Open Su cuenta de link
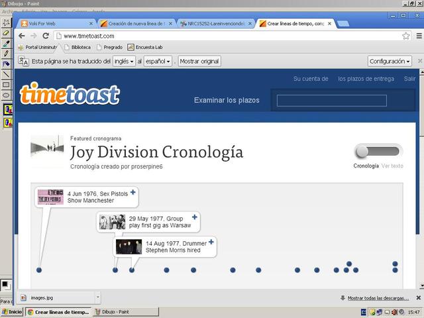This screenshot has width=424, height=318. pyautogui.click(x=311, y=79)
